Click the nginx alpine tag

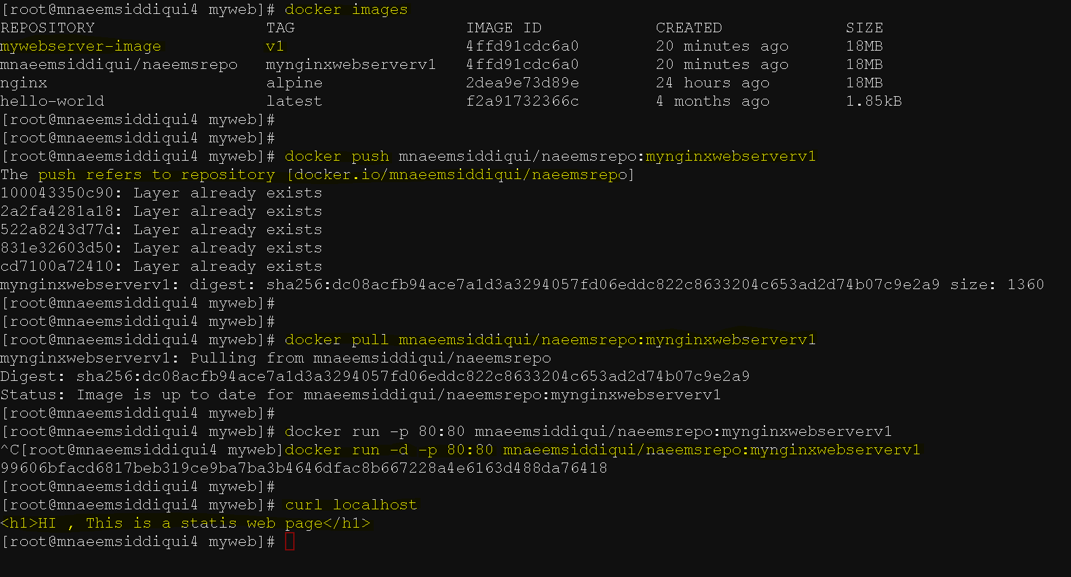(294, 83)
